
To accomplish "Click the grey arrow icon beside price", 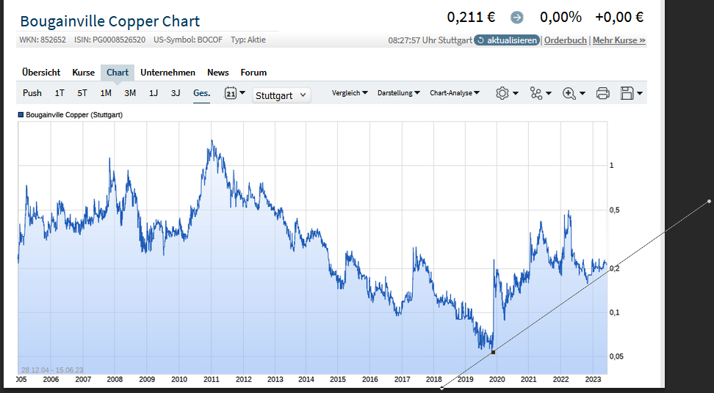I will (x=517, y=18).
